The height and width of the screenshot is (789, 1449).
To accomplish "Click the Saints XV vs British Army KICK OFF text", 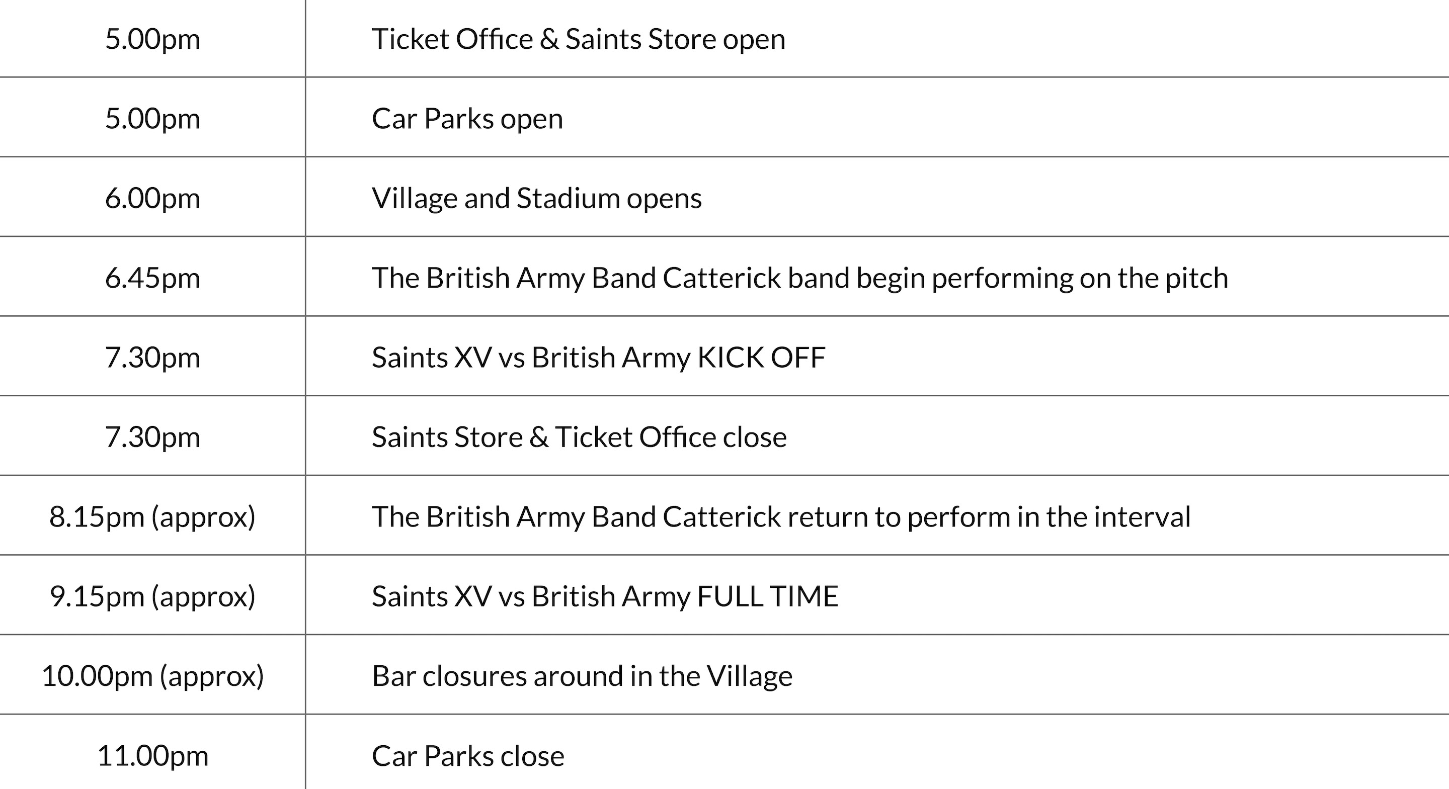I will [x=599, y=358].
